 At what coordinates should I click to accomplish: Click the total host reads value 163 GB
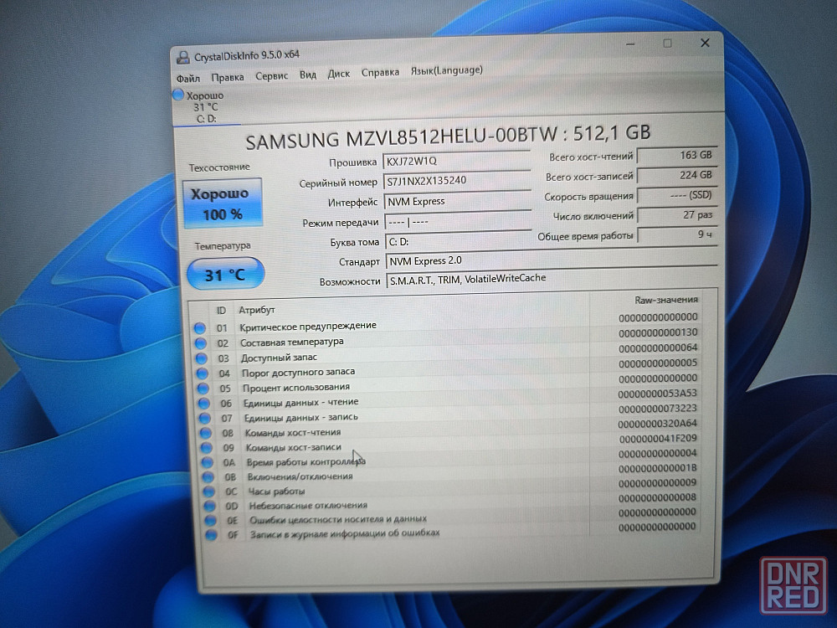point(677,156)
